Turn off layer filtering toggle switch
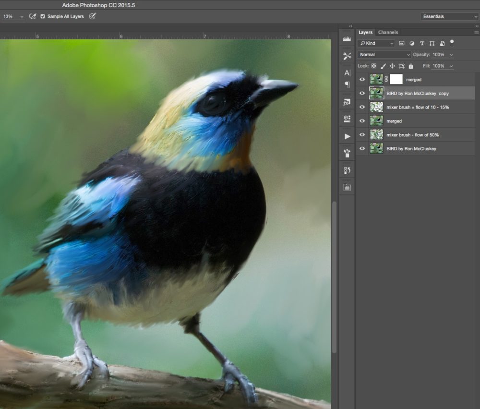The height and width of the screenshot is (409, 480). click(452, 43)
